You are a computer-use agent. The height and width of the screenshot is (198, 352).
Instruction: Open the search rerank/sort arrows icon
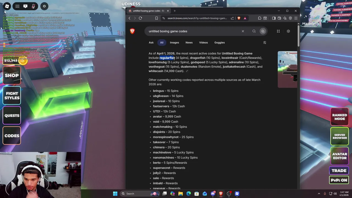(x=278, y=31)
